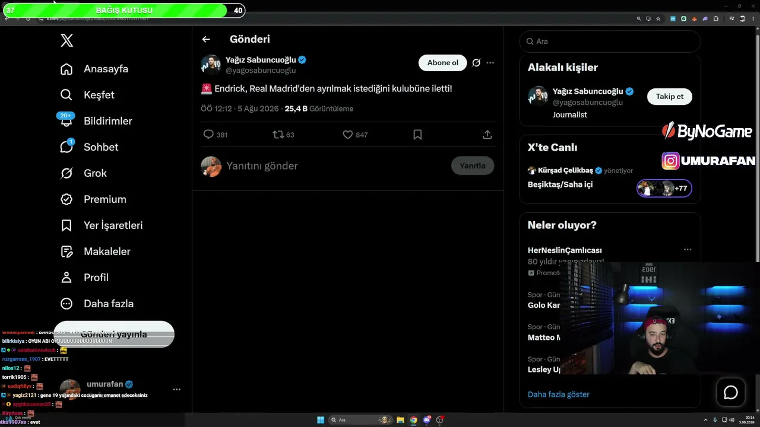
Task: Open umurafan account options menu
Action: point(176,390)
